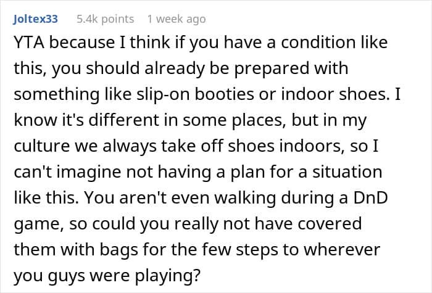Click the "1 week ago" timestamp

[176, 19]
